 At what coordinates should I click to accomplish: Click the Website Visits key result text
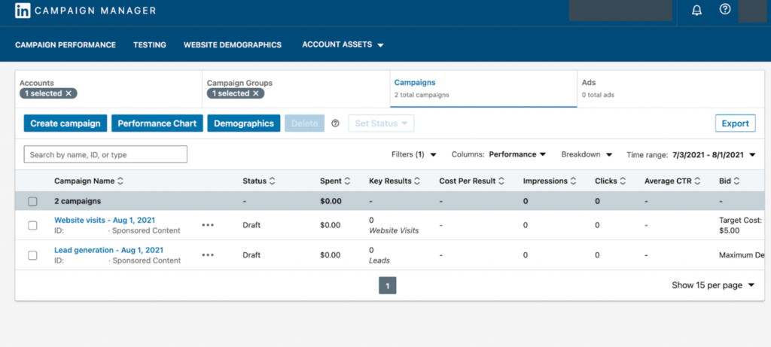[x=394, y=230]
